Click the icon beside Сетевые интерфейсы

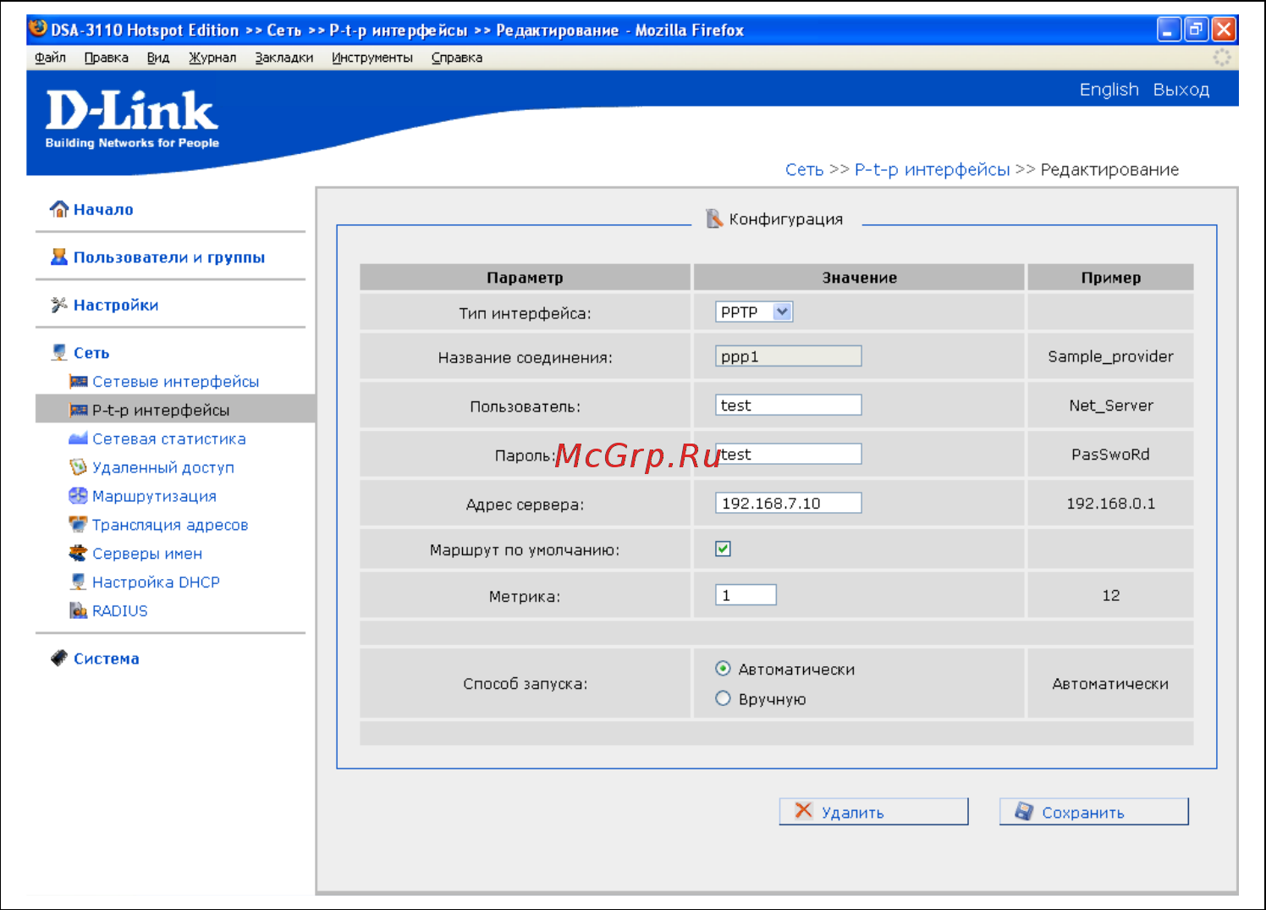[79, 382]
